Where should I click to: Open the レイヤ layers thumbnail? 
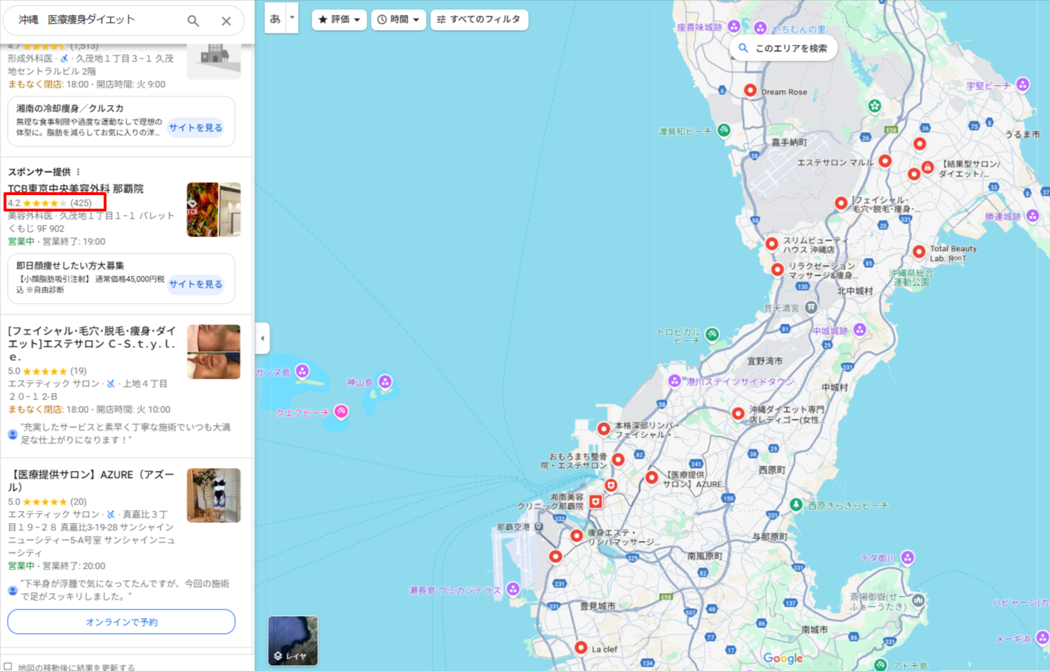[293, 641]
